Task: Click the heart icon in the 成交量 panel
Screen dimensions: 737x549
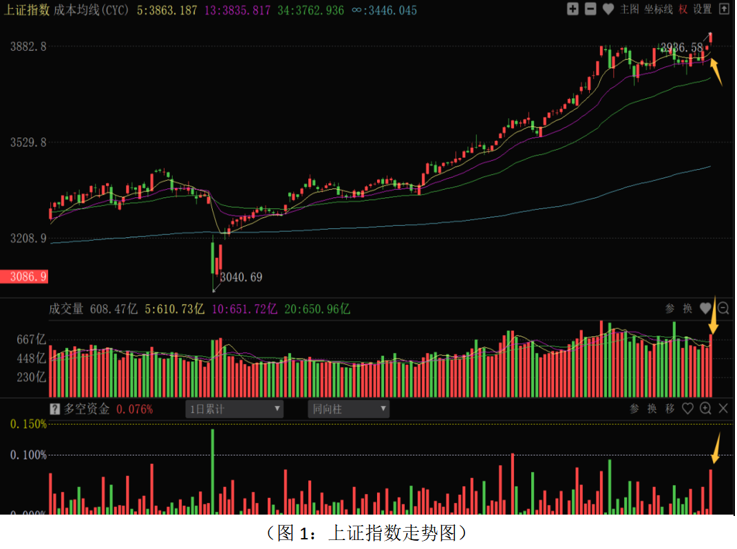Action: click(705, 309)
